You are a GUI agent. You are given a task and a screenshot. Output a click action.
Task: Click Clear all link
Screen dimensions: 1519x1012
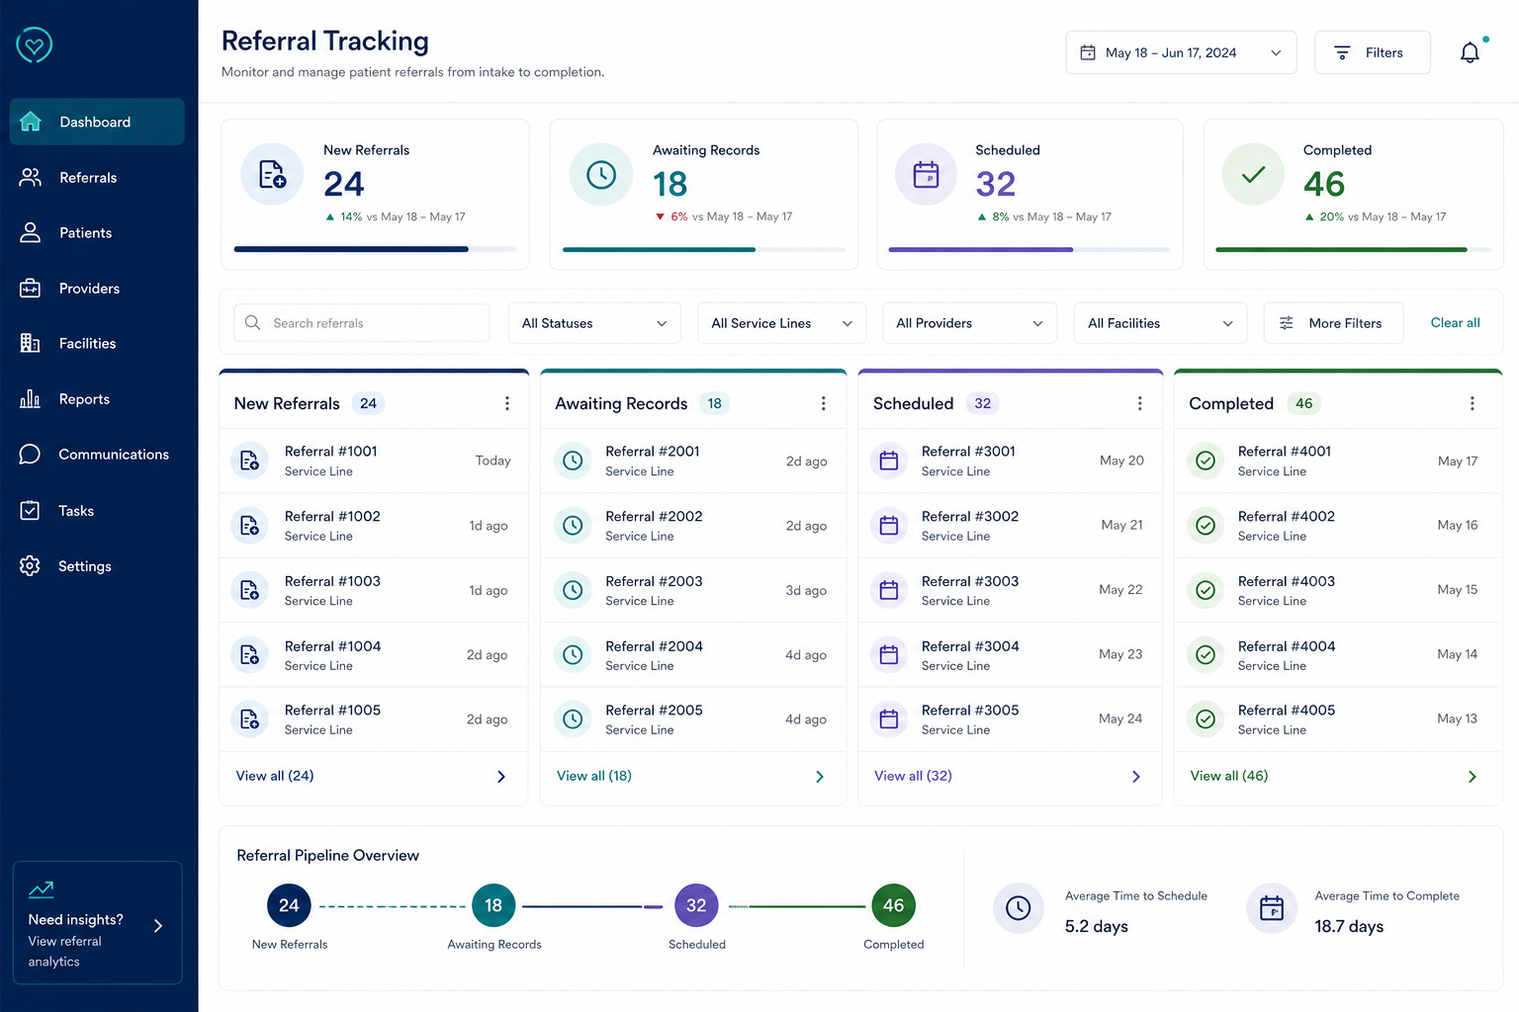tap(1455, 322)
